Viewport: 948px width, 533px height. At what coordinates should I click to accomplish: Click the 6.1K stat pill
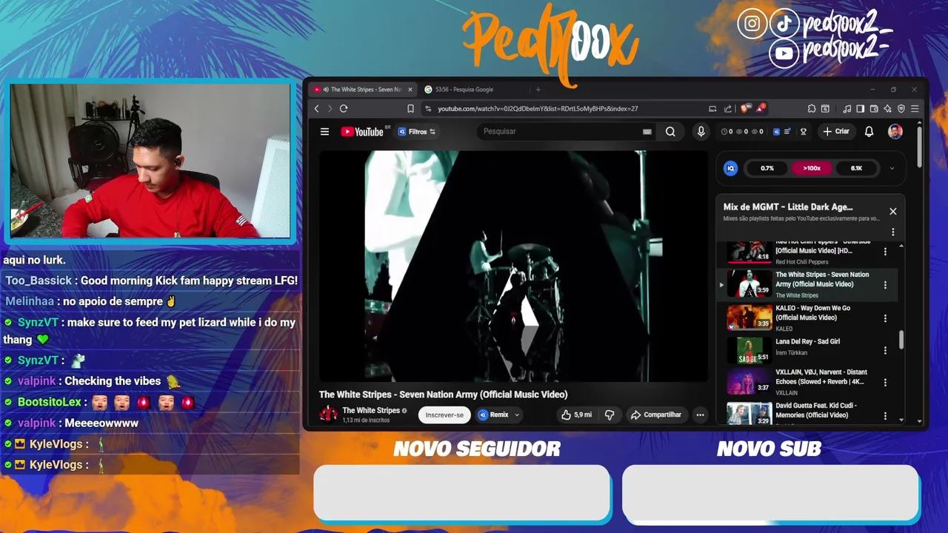coord(856,168)
